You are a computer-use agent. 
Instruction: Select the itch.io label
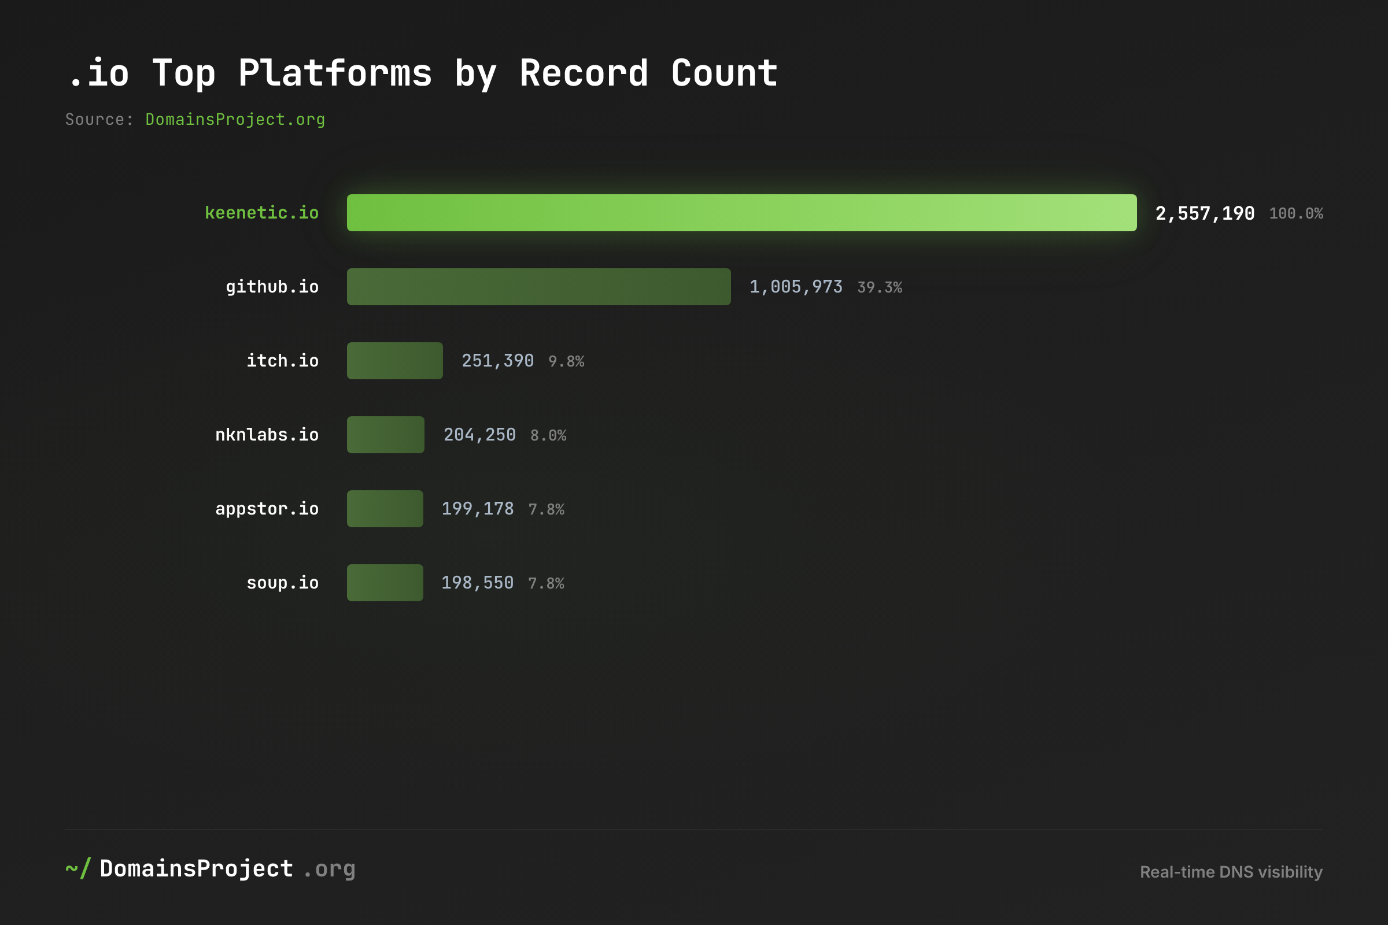coord(282,360)
